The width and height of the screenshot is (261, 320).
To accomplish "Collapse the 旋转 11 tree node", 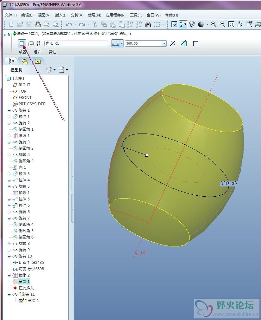I will 9,294.
